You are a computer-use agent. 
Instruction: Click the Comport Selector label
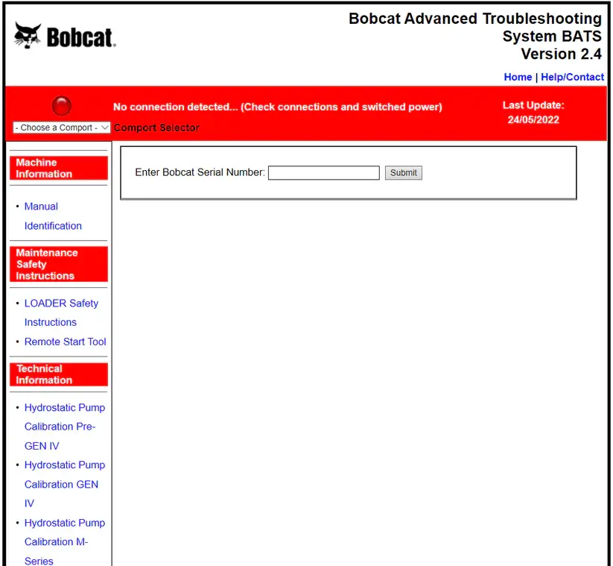156,128
